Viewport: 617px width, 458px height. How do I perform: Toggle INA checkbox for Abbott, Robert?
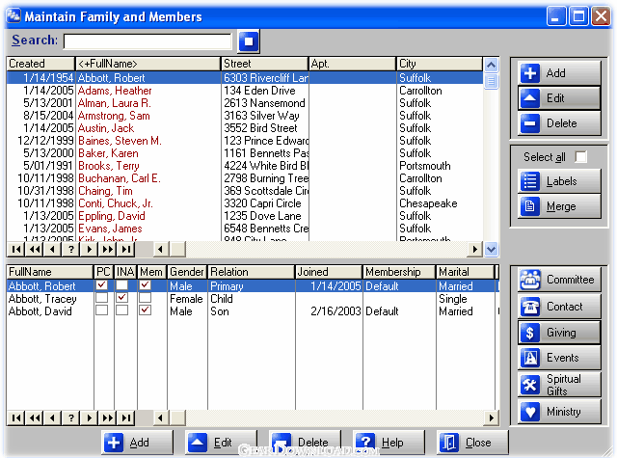[122, 284]
